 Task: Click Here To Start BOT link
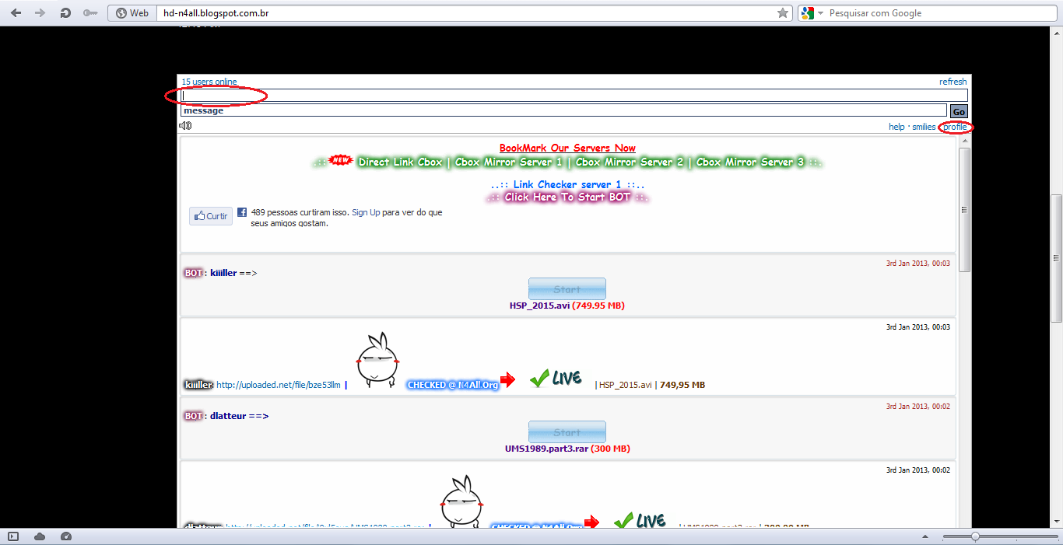click(x=567, y=197)
